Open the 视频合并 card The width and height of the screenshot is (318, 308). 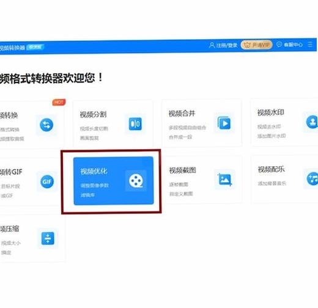[x=202, y=123]
